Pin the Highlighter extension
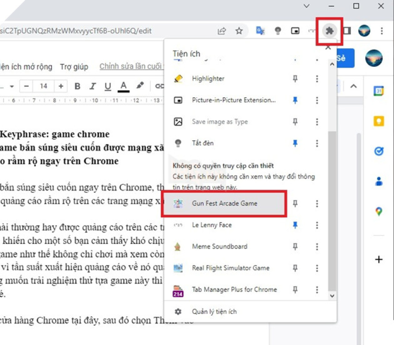The height and width of the screenshot is (345, 394). pyautogui.click(x=295, y=79)
